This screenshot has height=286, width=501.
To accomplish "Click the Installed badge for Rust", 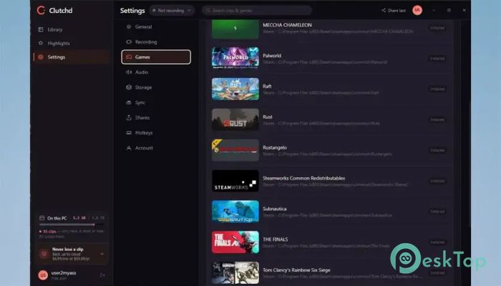I will point(437,119).
